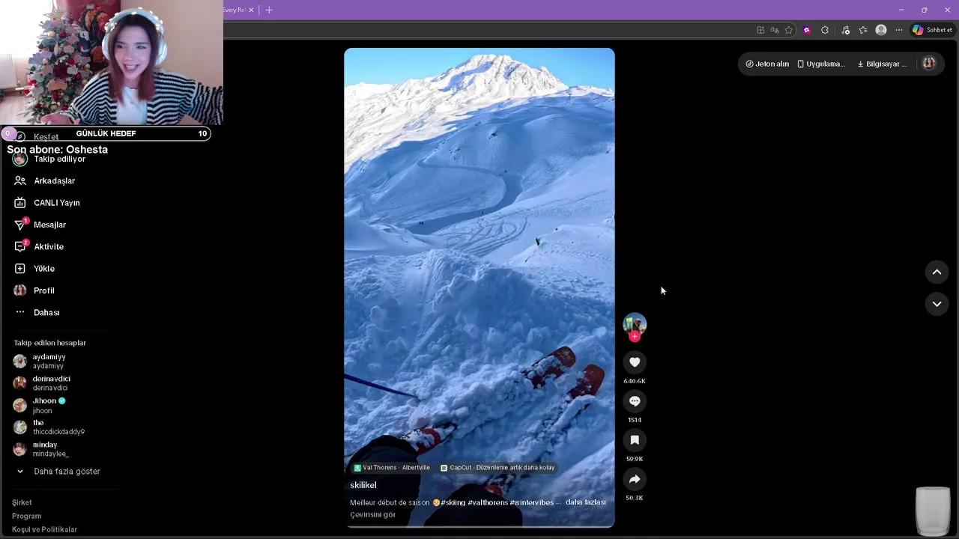Click the split screen icon in address bar

click(x=760, y=30)
